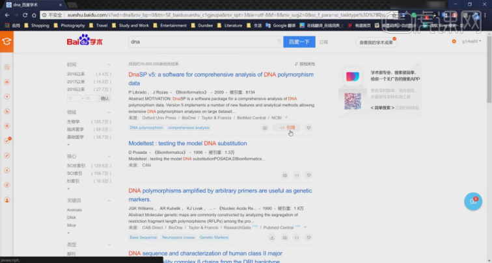Save DnaSP v5 result to folder icon

tap(265, 128)
